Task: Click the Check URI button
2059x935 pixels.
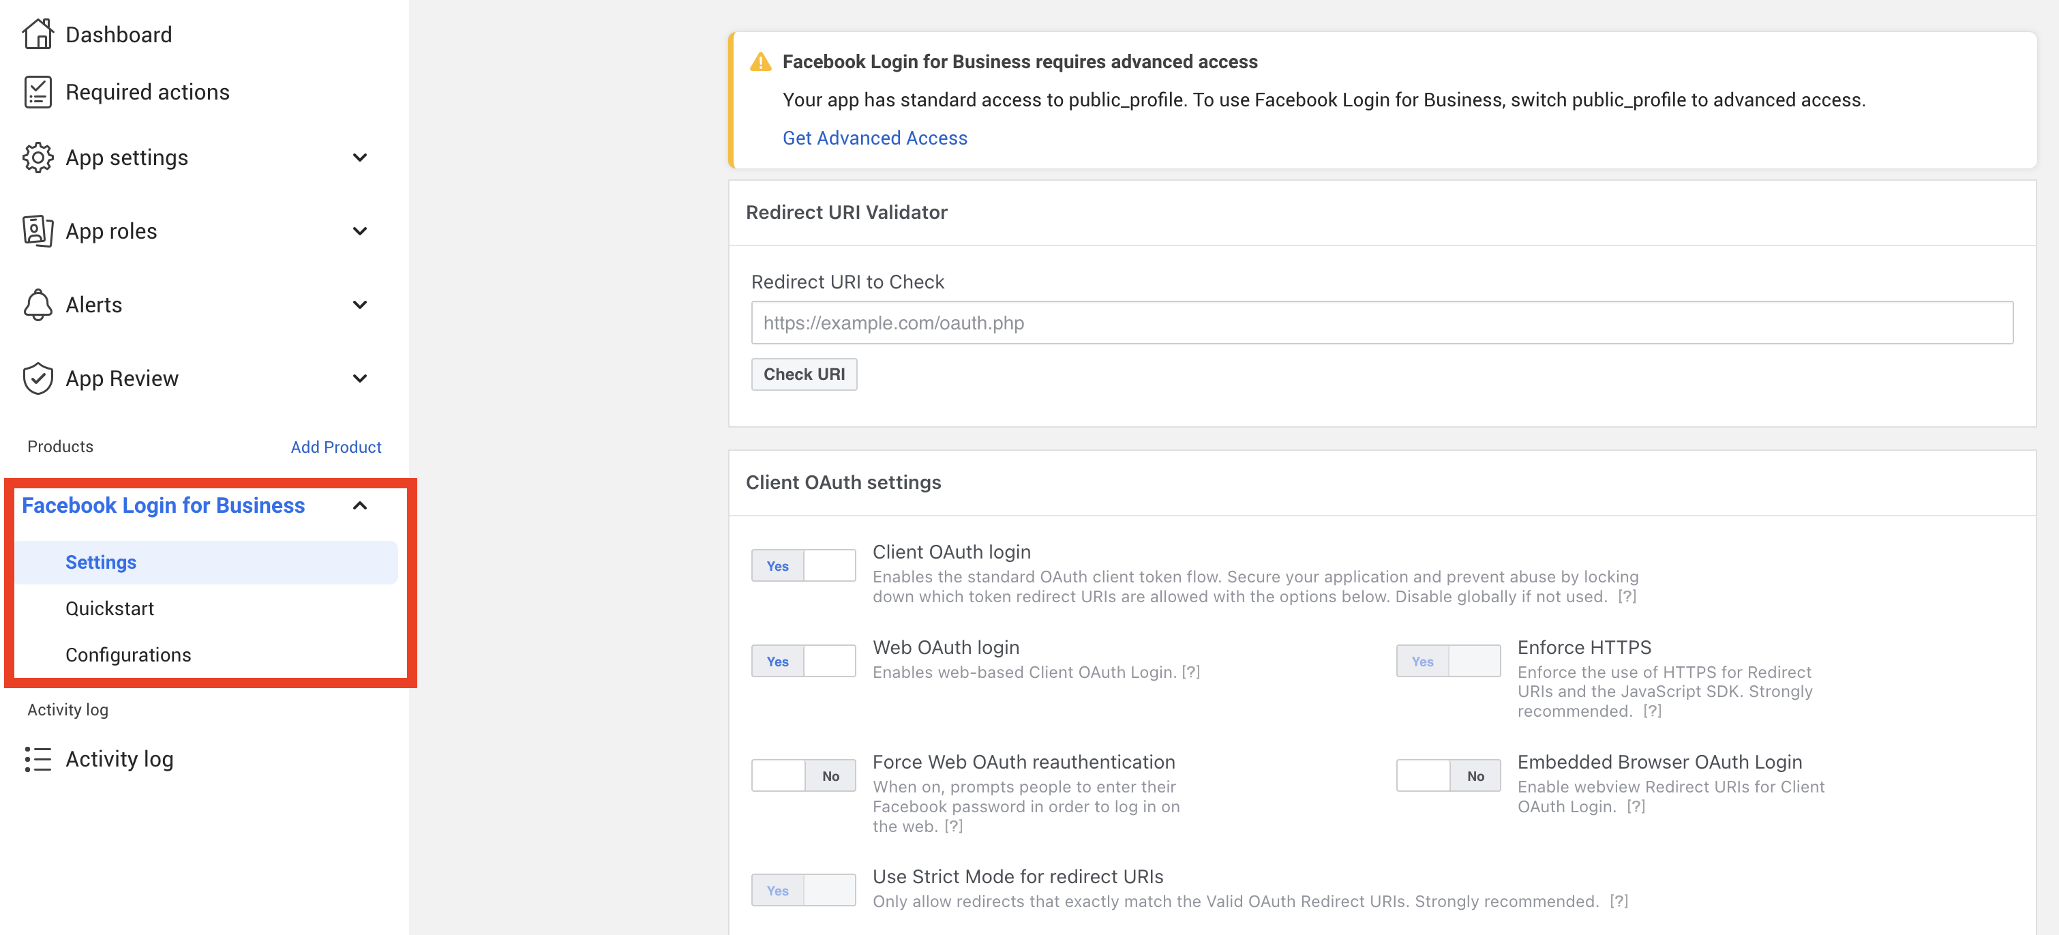Action: pyautogui.click(x=803, y=374)
